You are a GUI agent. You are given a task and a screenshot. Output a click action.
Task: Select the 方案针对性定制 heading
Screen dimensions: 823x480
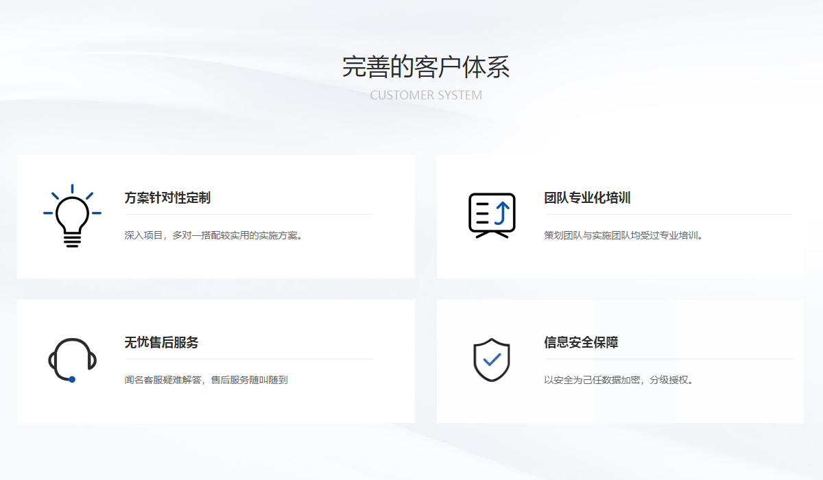167,198
